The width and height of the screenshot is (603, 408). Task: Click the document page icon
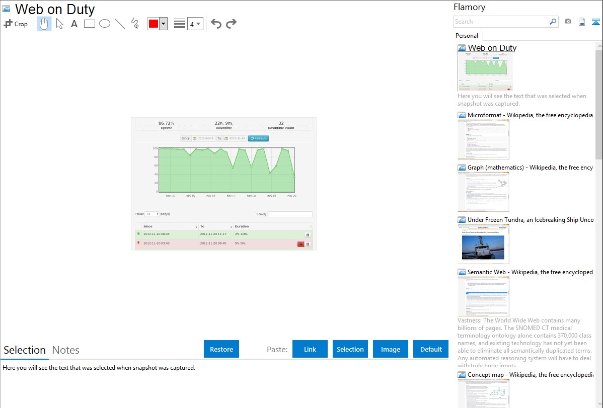(582, 22)
